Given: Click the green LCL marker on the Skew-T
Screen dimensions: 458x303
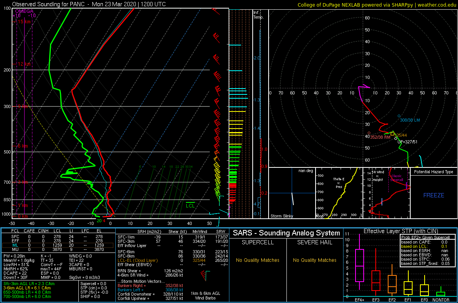Looking at the screenshot, I should 190,205.
